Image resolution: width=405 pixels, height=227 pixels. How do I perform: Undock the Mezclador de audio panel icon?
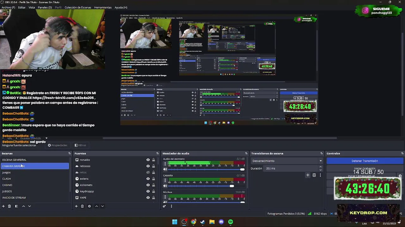tap(246, 154)
